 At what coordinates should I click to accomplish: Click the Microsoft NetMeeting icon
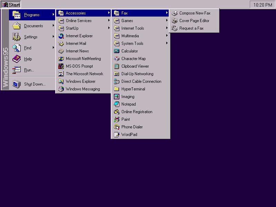(x=61, y=59)
